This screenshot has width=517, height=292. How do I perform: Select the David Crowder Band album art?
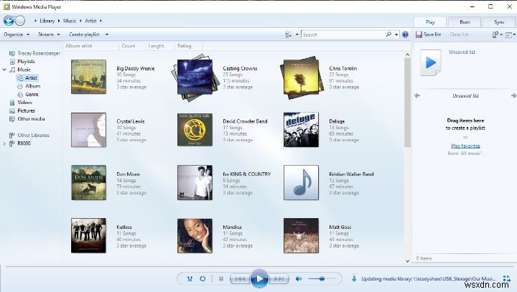pos(195,130)
